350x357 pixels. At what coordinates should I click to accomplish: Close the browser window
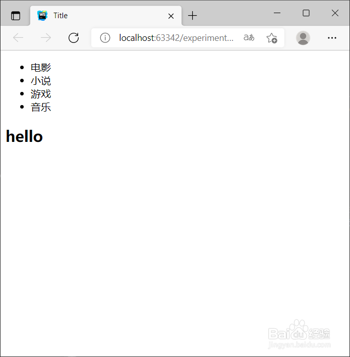click(335, 13)
